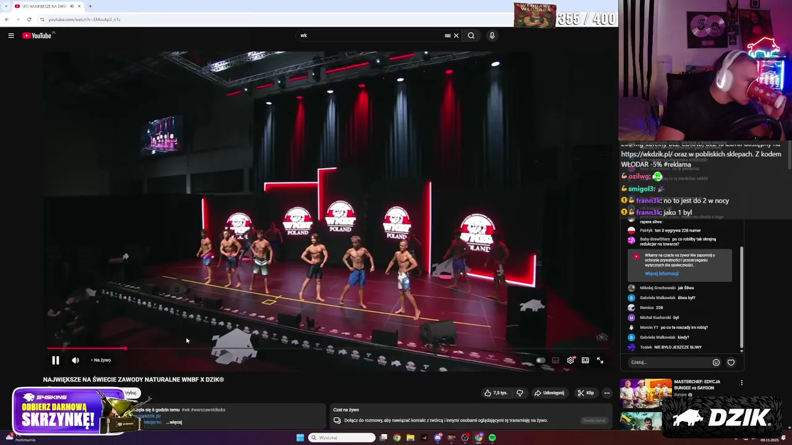Click the taskbar search 'Wyszukaj'
The height and width of the screenshot is (445, 792).
pyautogui.click(x=342, y=438)
